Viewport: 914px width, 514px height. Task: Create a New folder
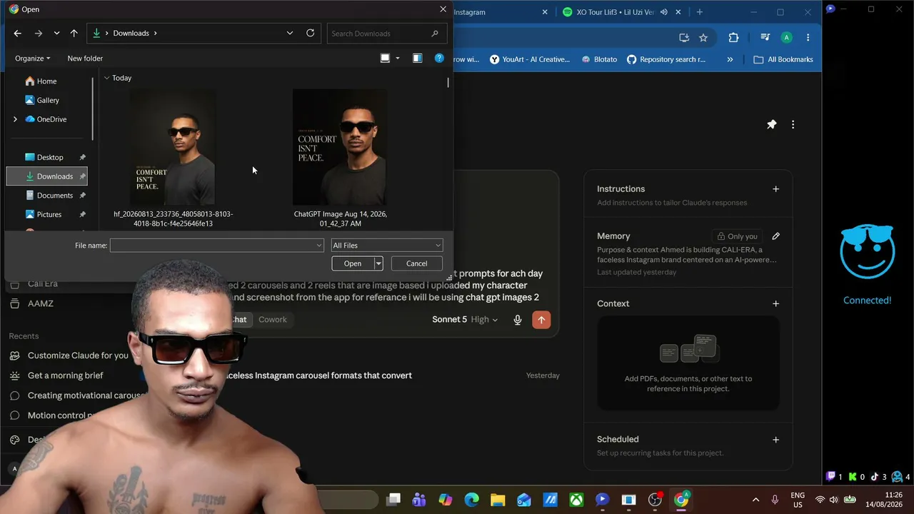click(x=85, y=59)
